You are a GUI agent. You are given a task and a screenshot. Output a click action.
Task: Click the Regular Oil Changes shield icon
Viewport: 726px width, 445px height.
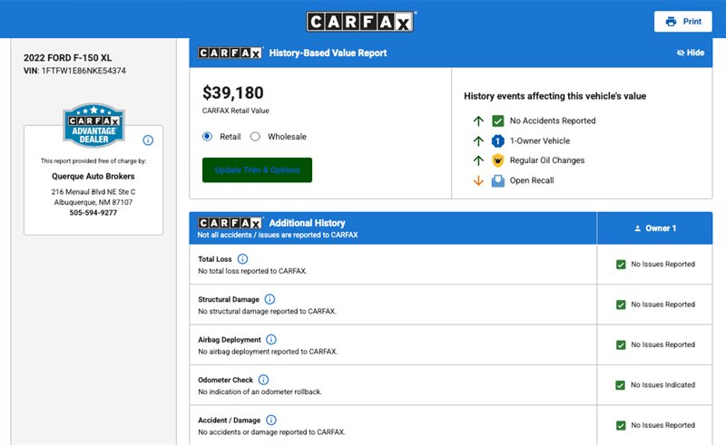click(497, 160)
